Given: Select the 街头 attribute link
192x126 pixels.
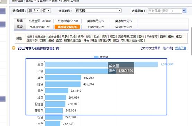Looking at the screenshot, I should click(x=89, y=37).
